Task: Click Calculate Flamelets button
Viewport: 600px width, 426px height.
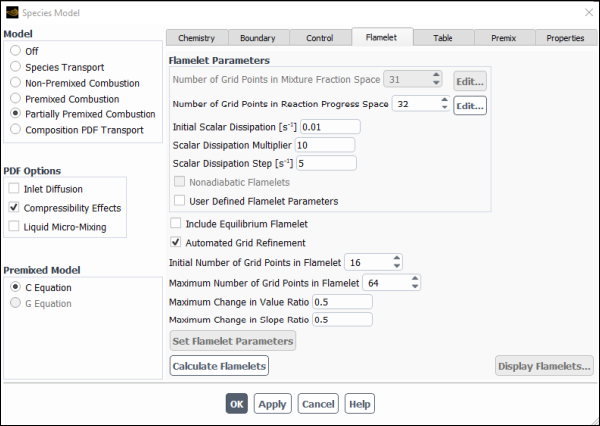Action: [219, 366]
